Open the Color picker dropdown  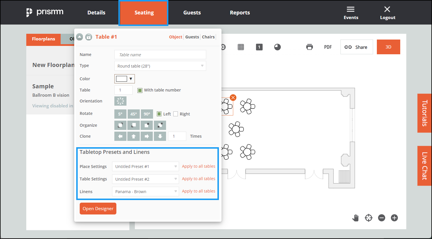tap(124, 79)
